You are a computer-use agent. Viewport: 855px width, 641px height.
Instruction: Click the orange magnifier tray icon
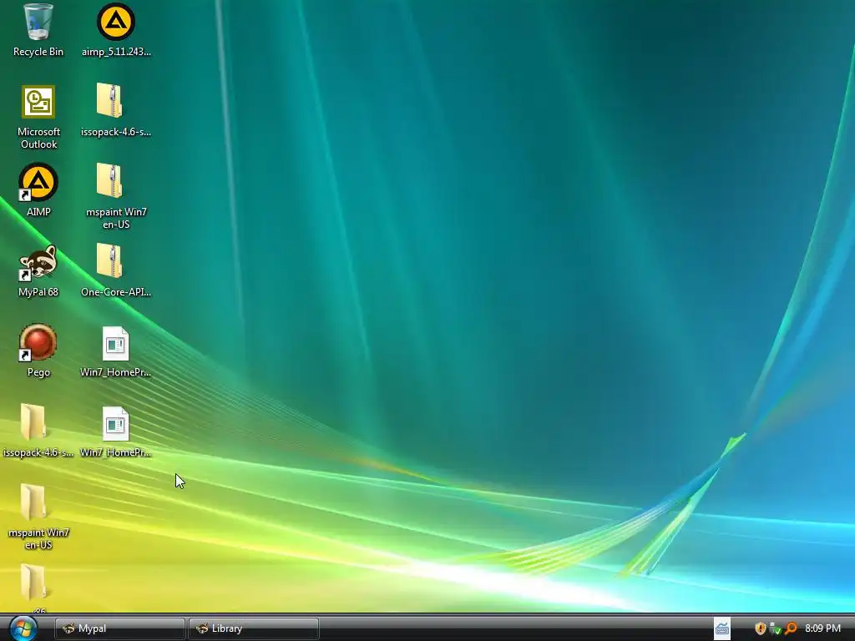coord(790,628)
